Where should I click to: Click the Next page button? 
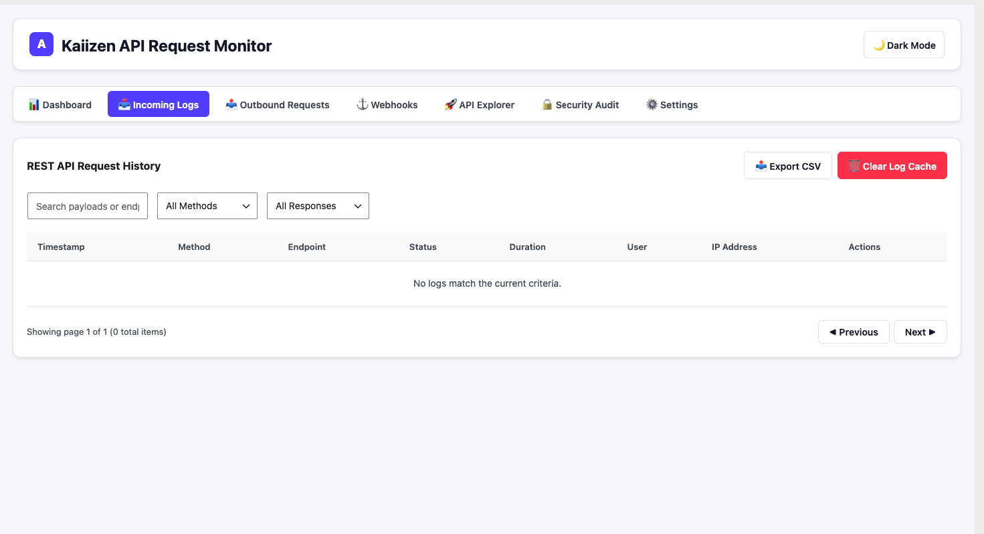click(x=920, y=331)
